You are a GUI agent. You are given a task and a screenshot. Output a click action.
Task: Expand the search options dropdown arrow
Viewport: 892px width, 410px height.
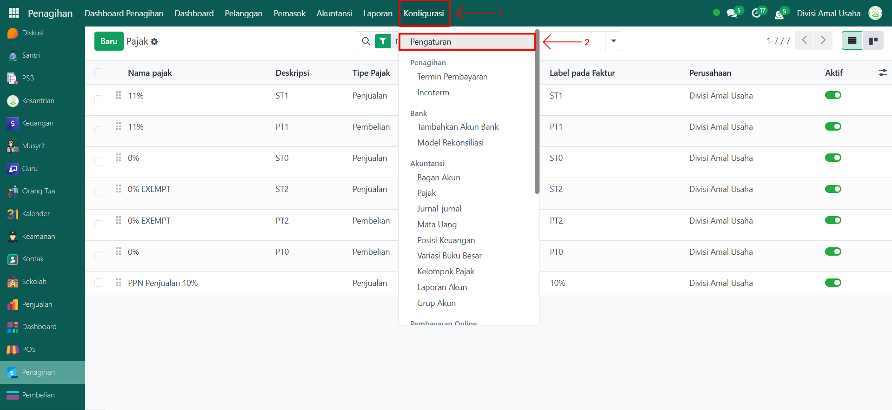pyautogui.click(x=613, y=41)
